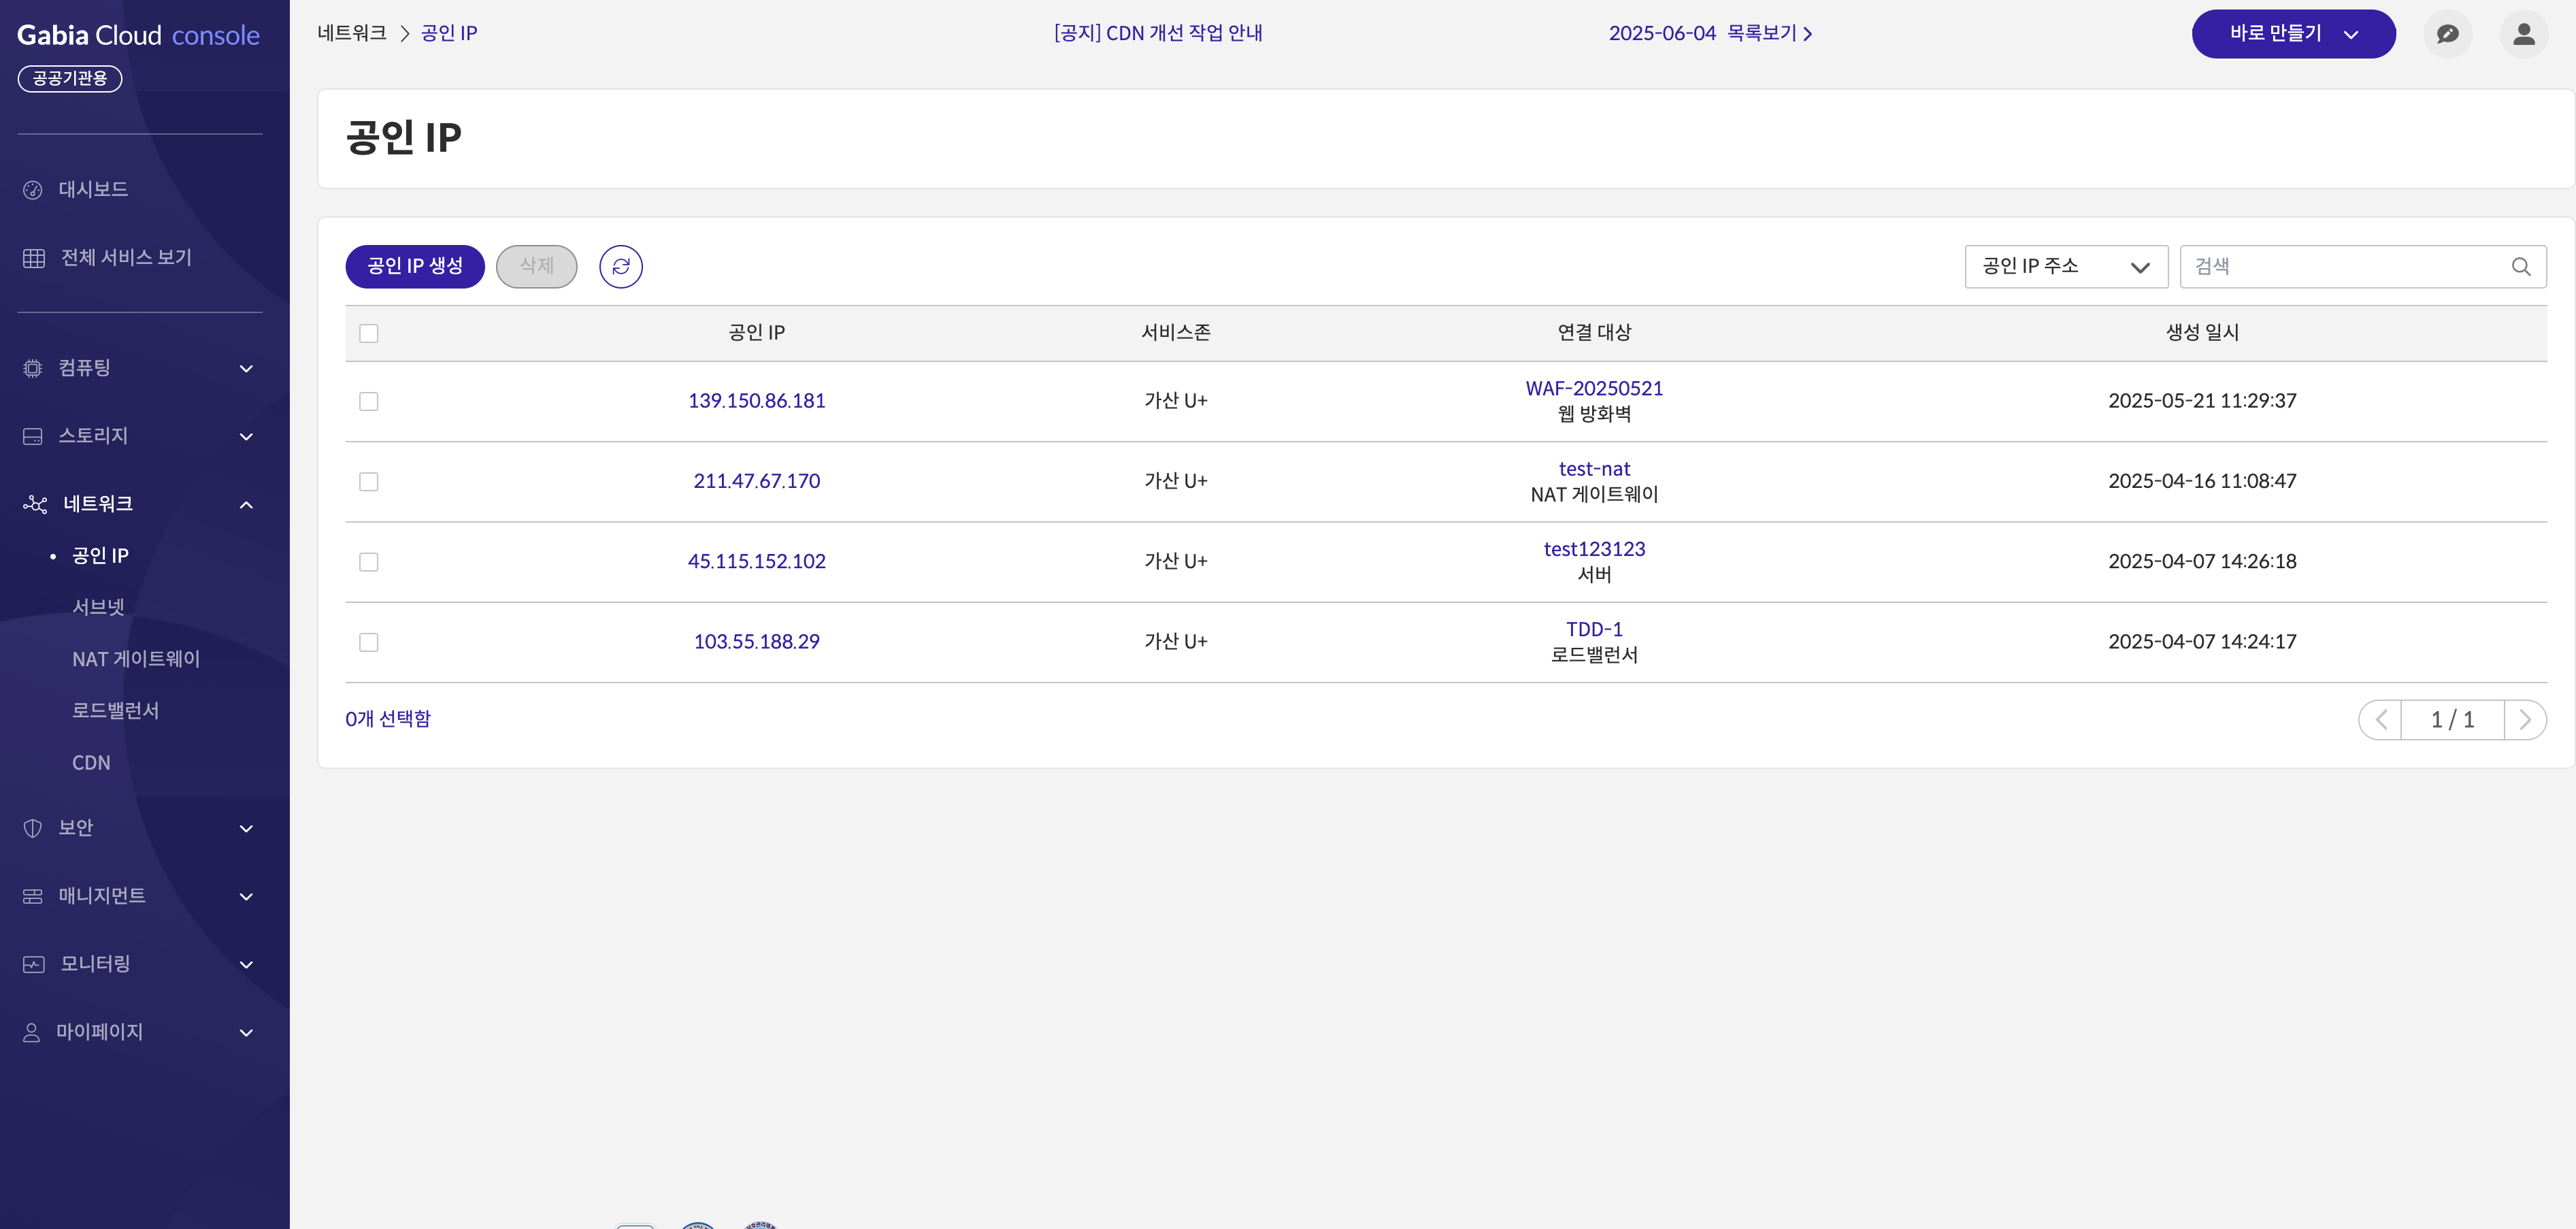Check the box for 139.150.86.181
This screenshot has width=2576, height=1229.
(x=369, y=402)
